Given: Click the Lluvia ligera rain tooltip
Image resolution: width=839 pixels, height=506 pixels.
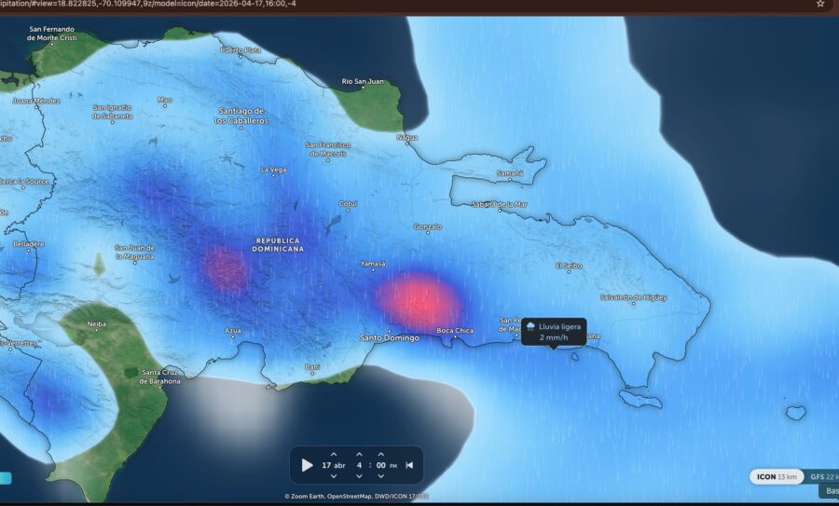Looking at the screenshot, I should 554,332.
